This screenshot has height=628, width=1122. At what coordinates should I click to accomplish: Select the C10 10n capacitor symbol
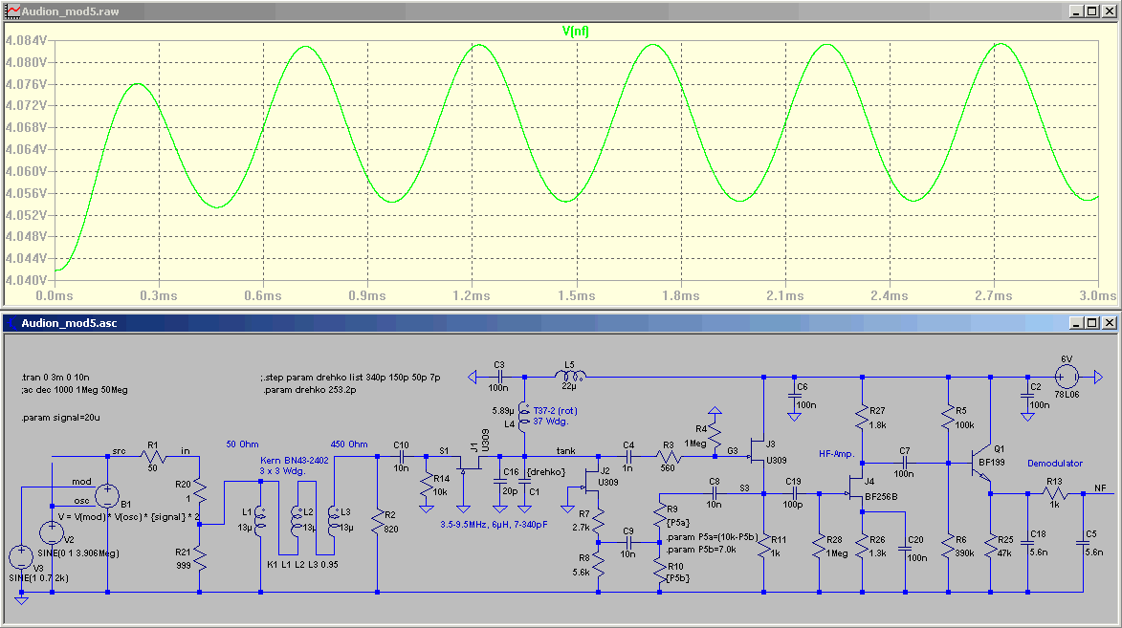click(402, 456)
